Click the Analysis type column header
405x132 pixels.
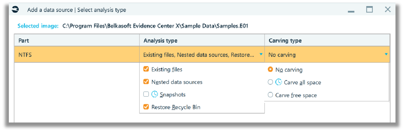202,41
